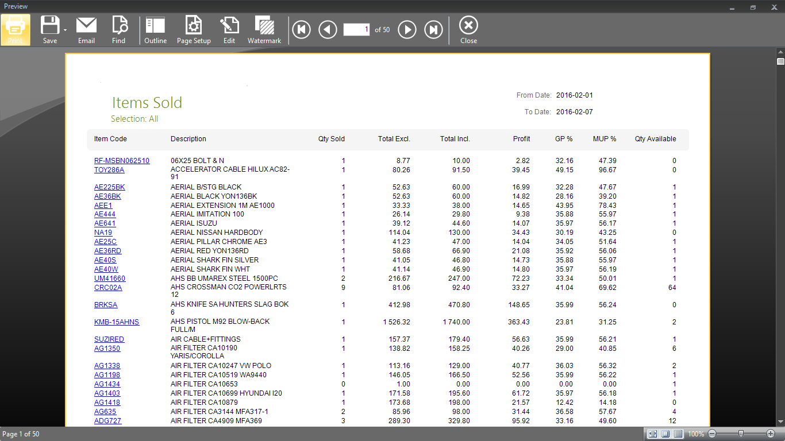Open the KMB-15AHNS item link
The width and height of the screenshot is (785, 441).
117,322
